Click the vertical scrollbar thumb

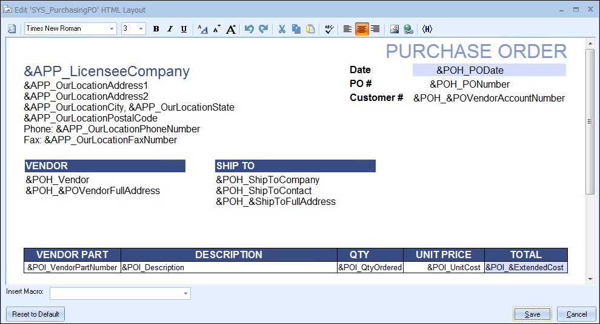click(x=590, y=121)
